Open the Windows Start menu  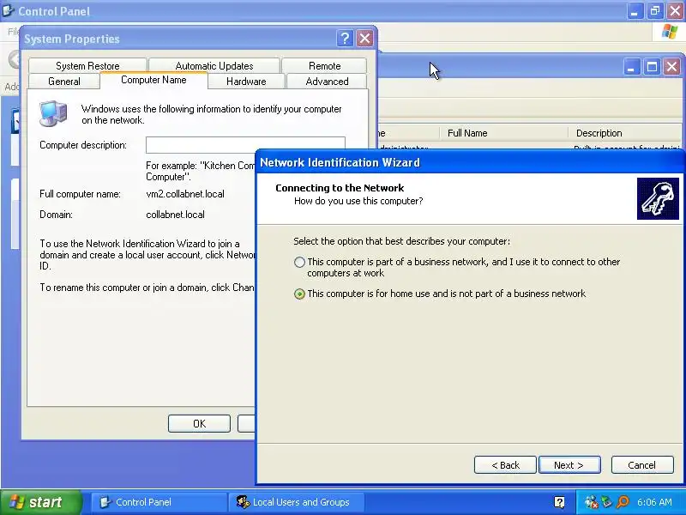click(x=41, y=502)
